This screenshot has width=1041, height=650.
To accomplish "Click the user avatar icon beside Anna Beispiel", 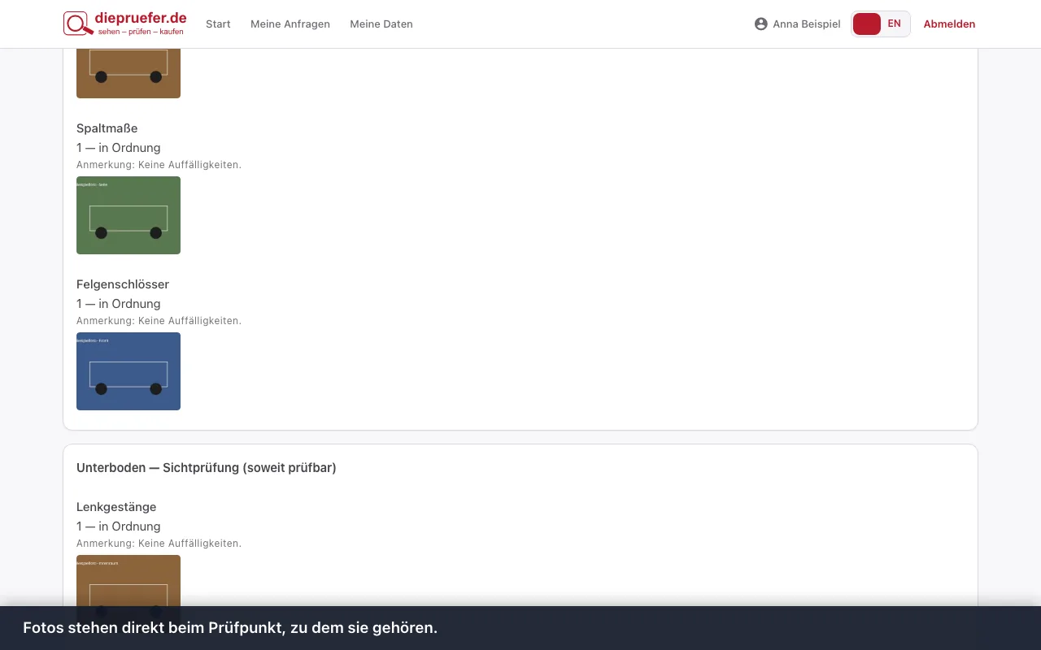I will pyautogui.click(x=761, y=24).
